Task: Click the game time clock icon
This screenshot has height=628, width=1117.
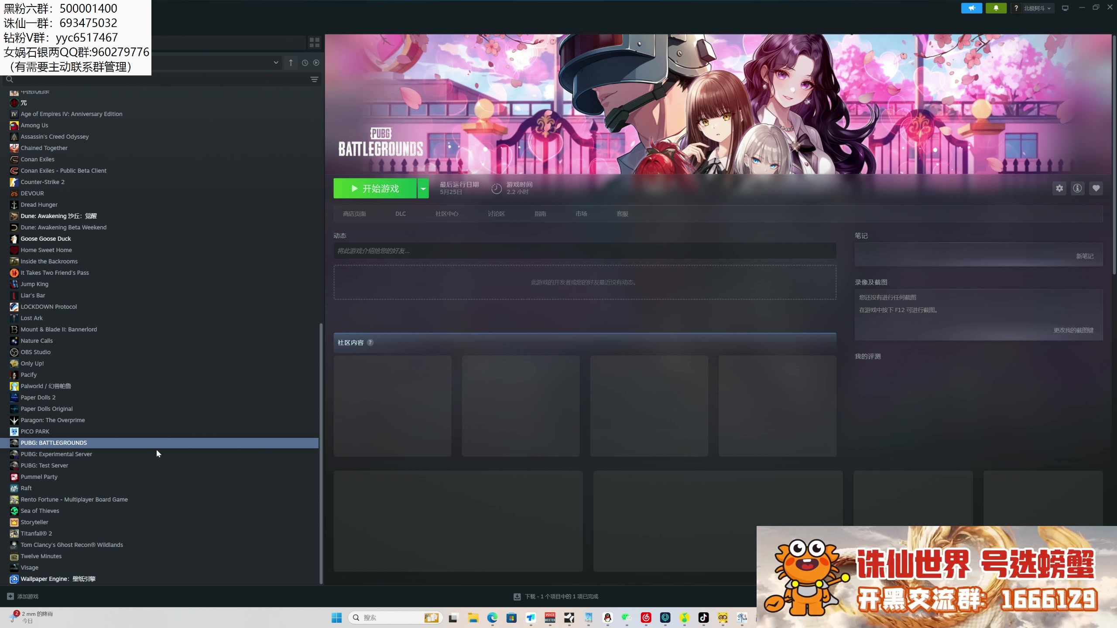Action: click(496, 188)
